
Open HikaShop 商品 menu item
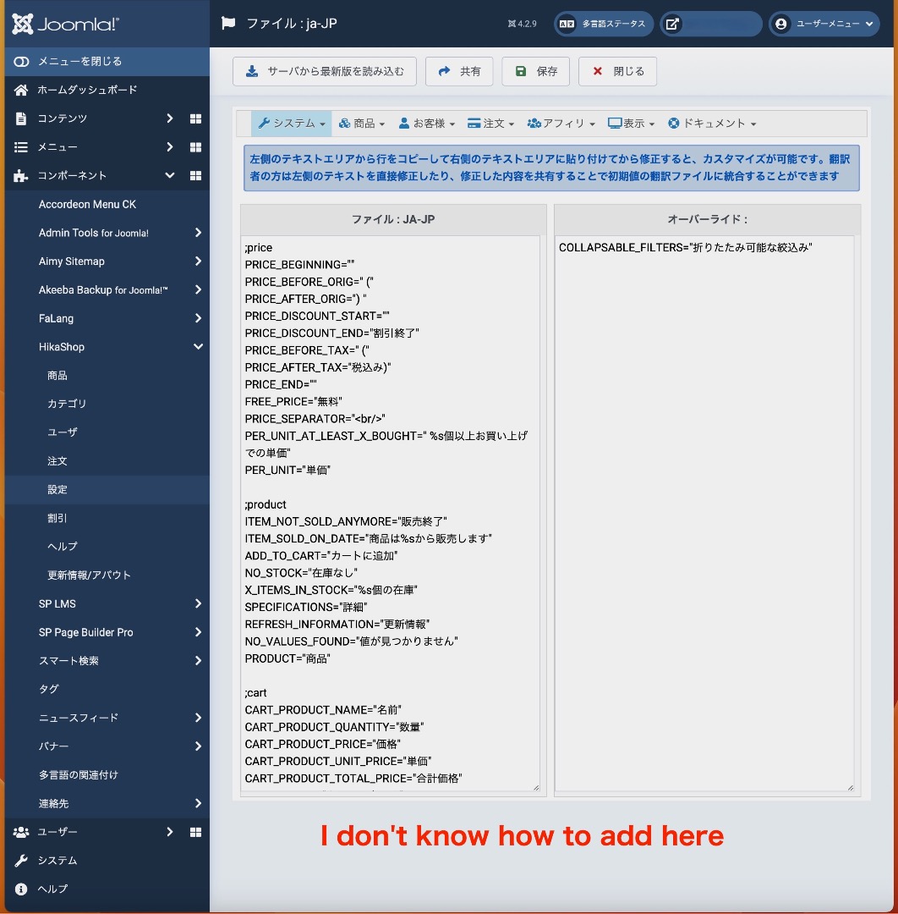point(57,376)
